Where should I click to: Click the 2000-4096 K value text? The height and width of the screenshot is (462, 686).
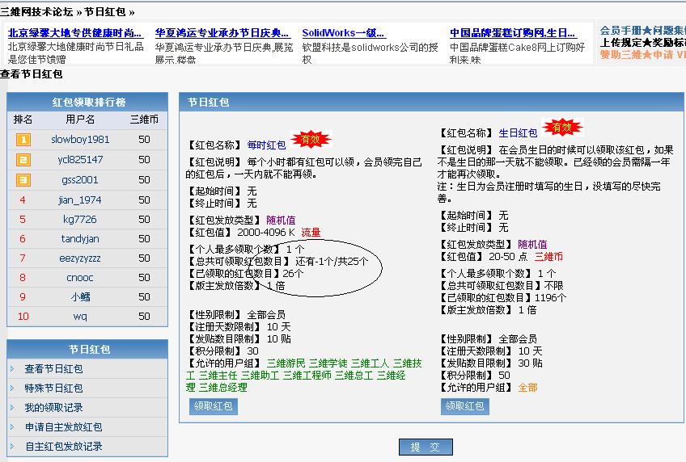pos(266,233)
